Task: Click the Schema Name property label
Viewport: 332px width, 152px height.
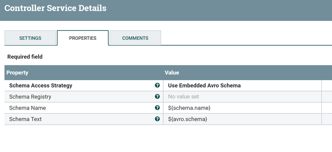Action: click(28, 108)
